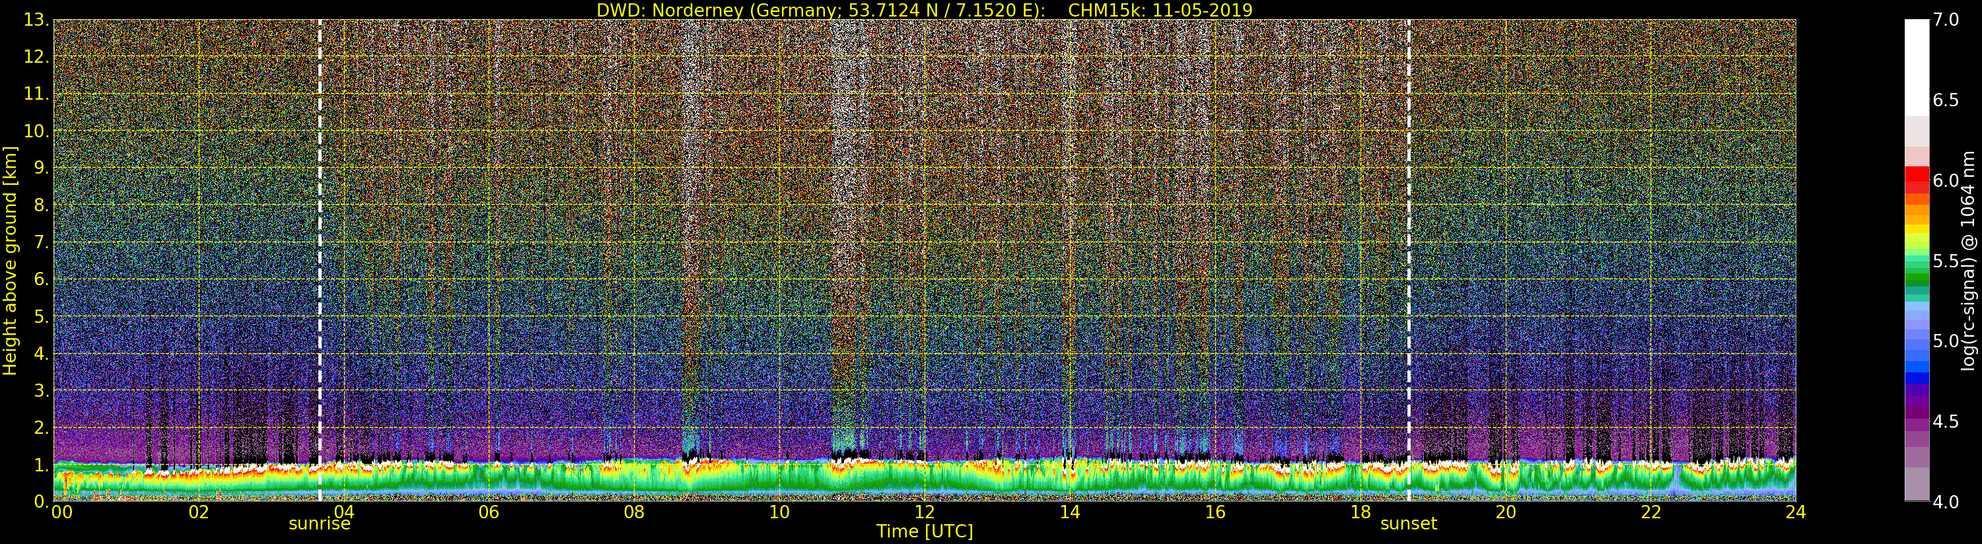The width and height of the screenshot is (1982, 544).
Task: Click the 'Time [UTC]' axis label
Action: [925, 531]
